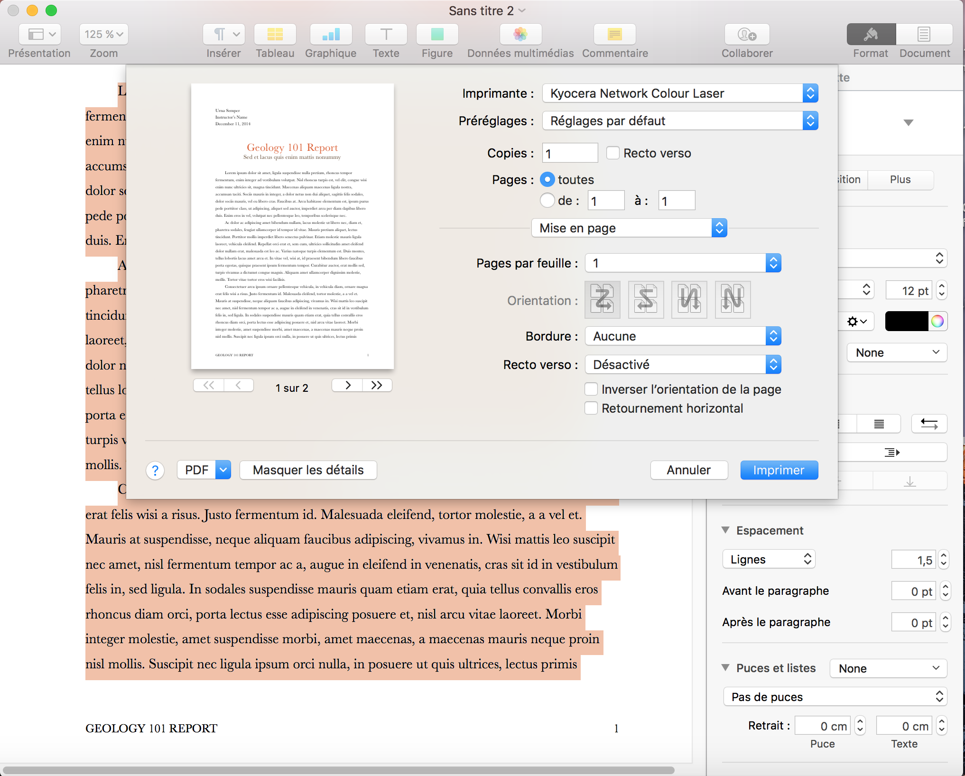This screenshot has width=965, height=776.
Task: Click the text direction arrows icon
Action: click(929, 424)
